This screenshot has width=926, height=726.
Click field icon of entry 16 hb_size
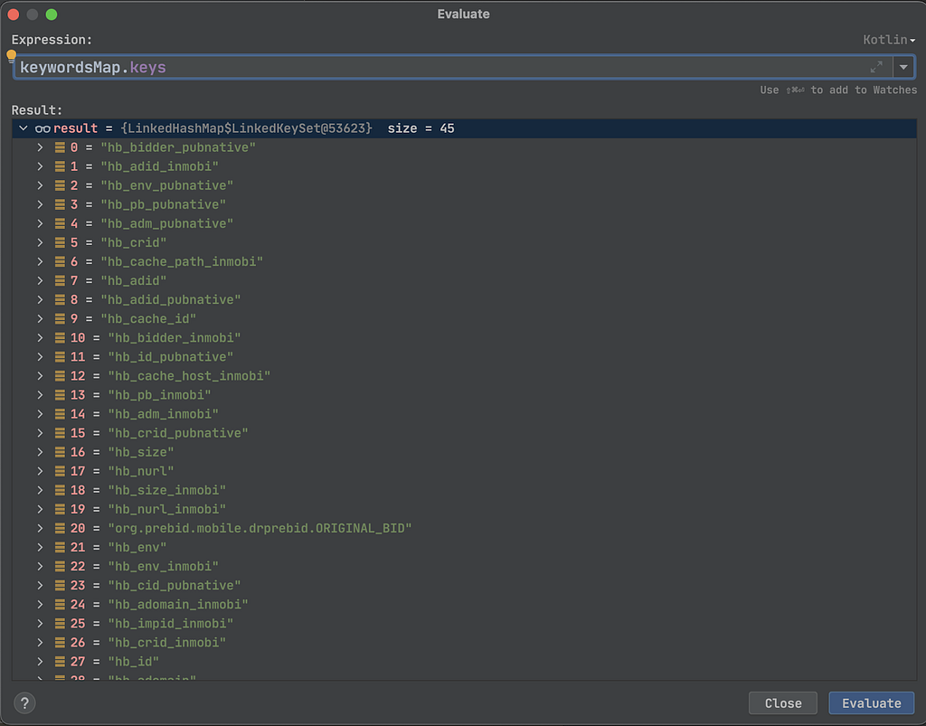coord(60,452)
